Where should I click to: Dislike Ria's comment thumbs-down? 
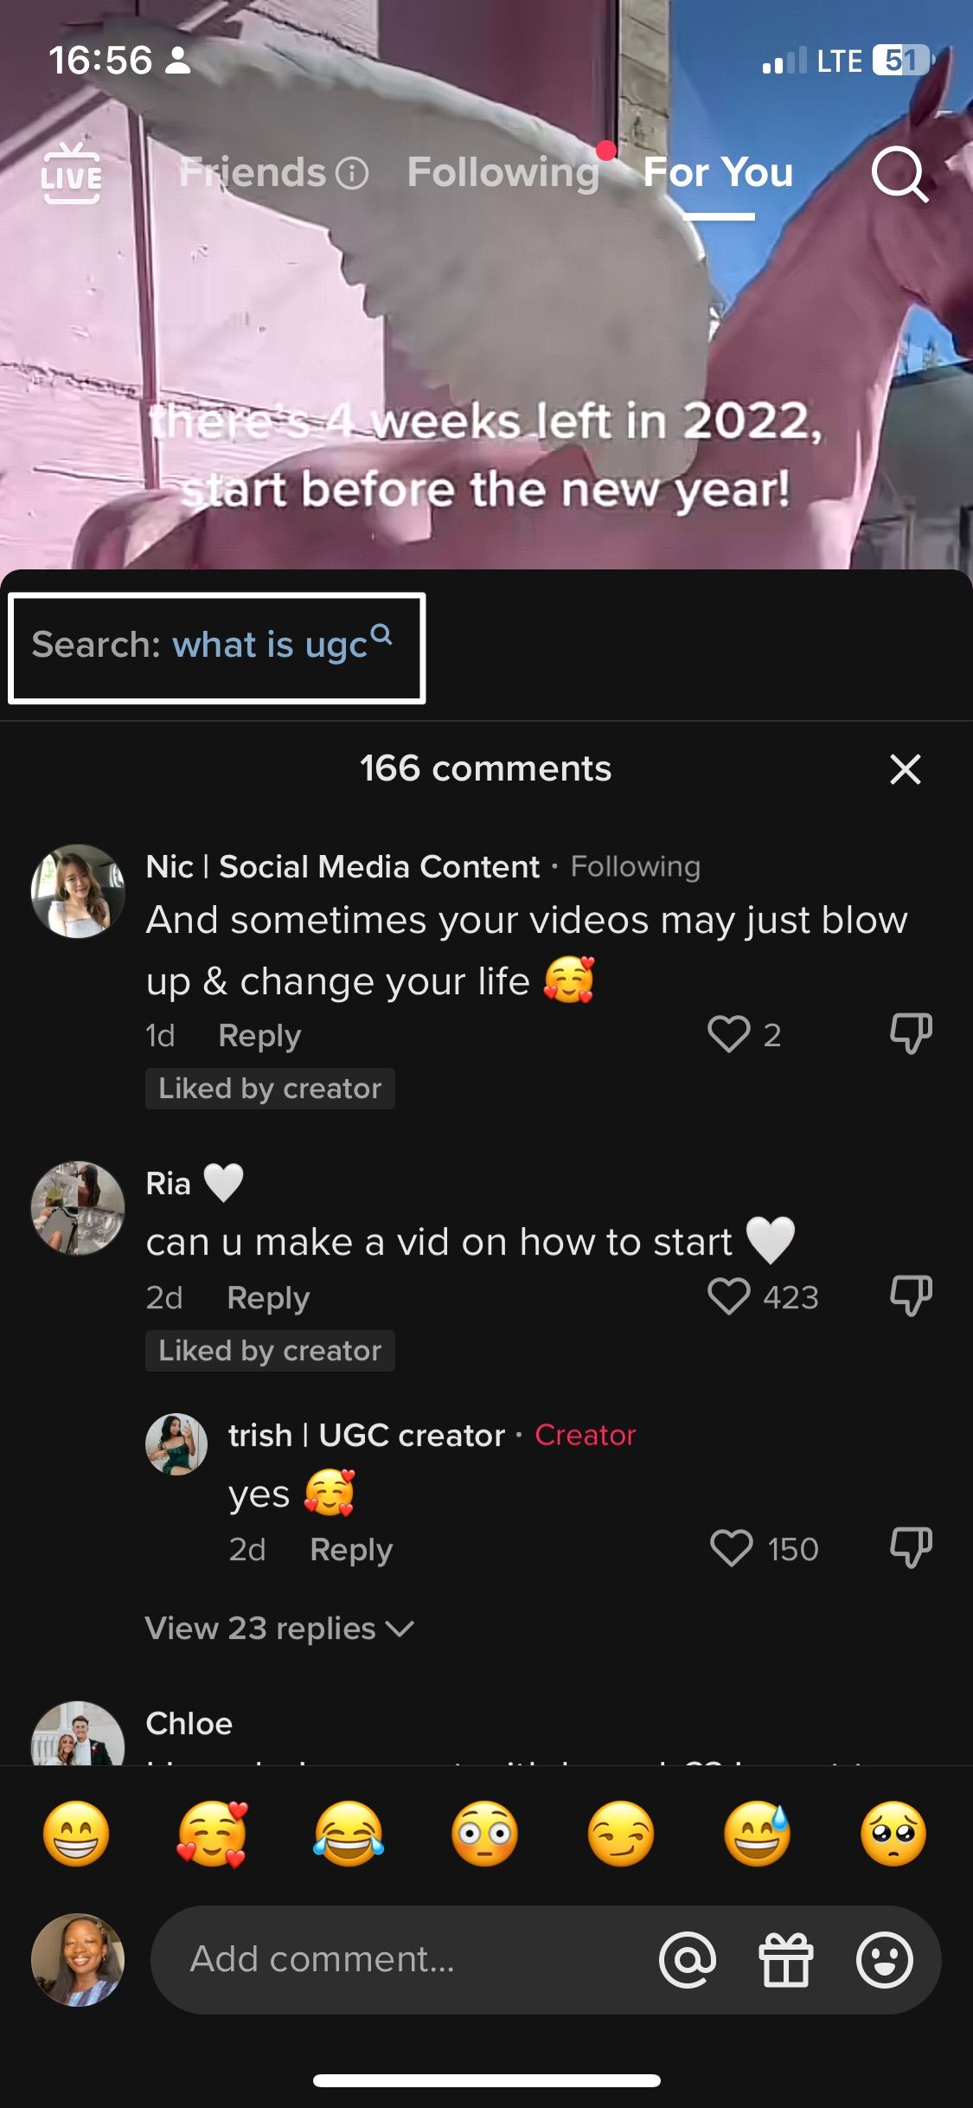pyautogui.click(x=911, y=1296)
